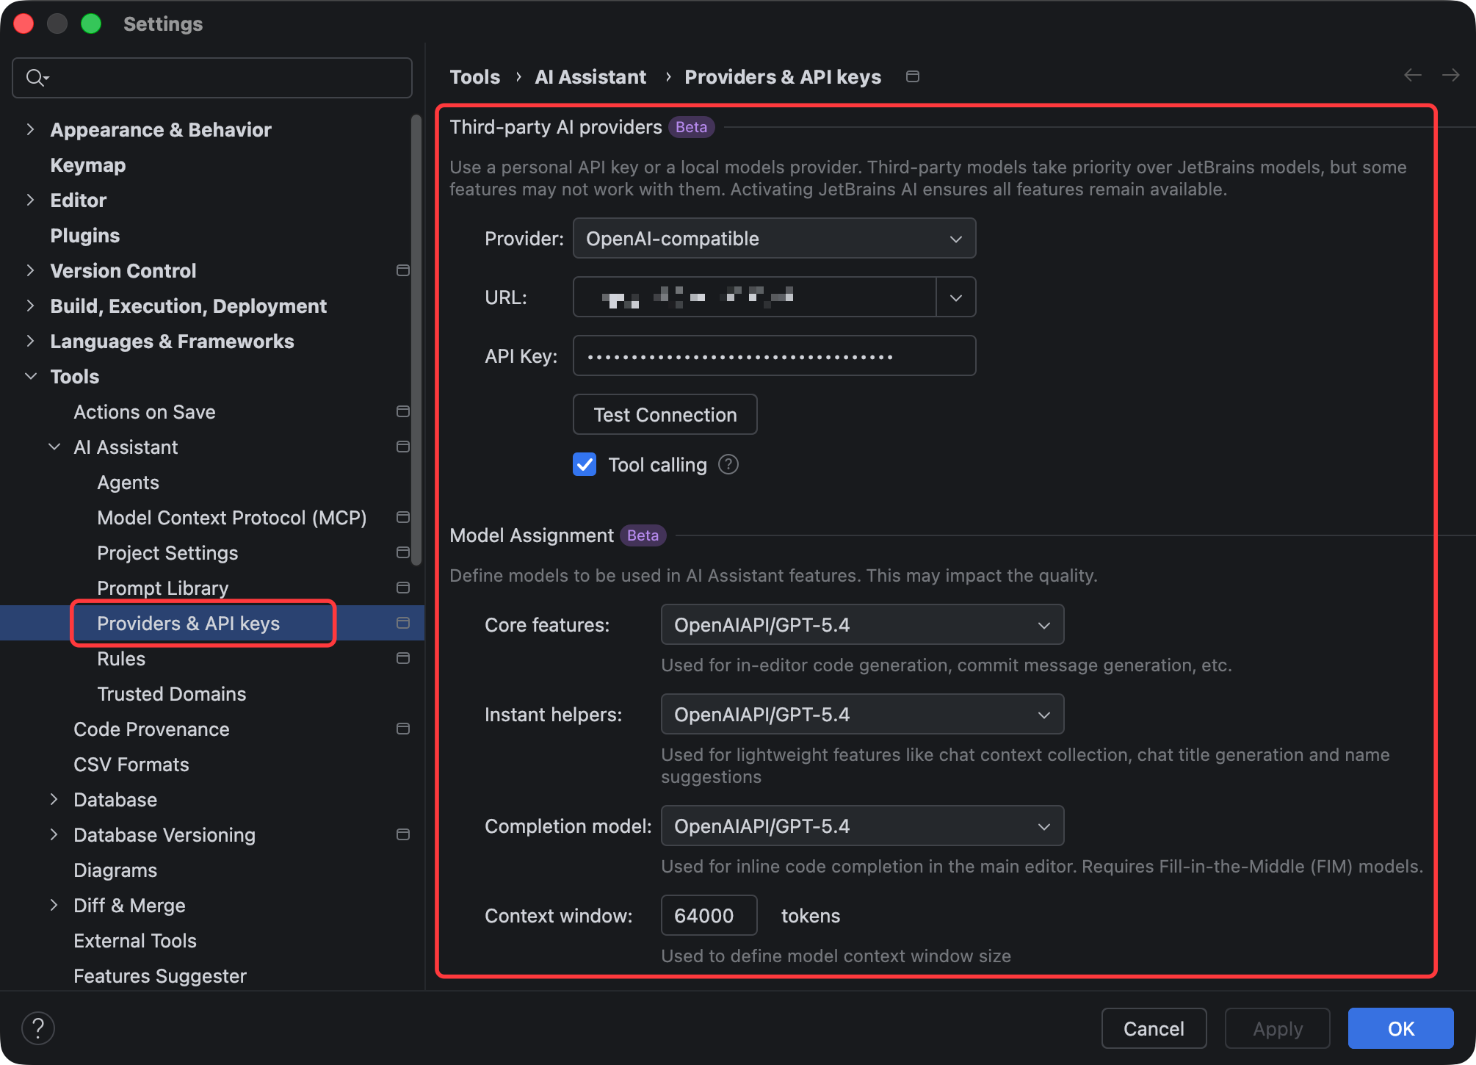
Task: Click the back navigation arrow icon
Action: pyautogui.click(x=1412, y=76)
